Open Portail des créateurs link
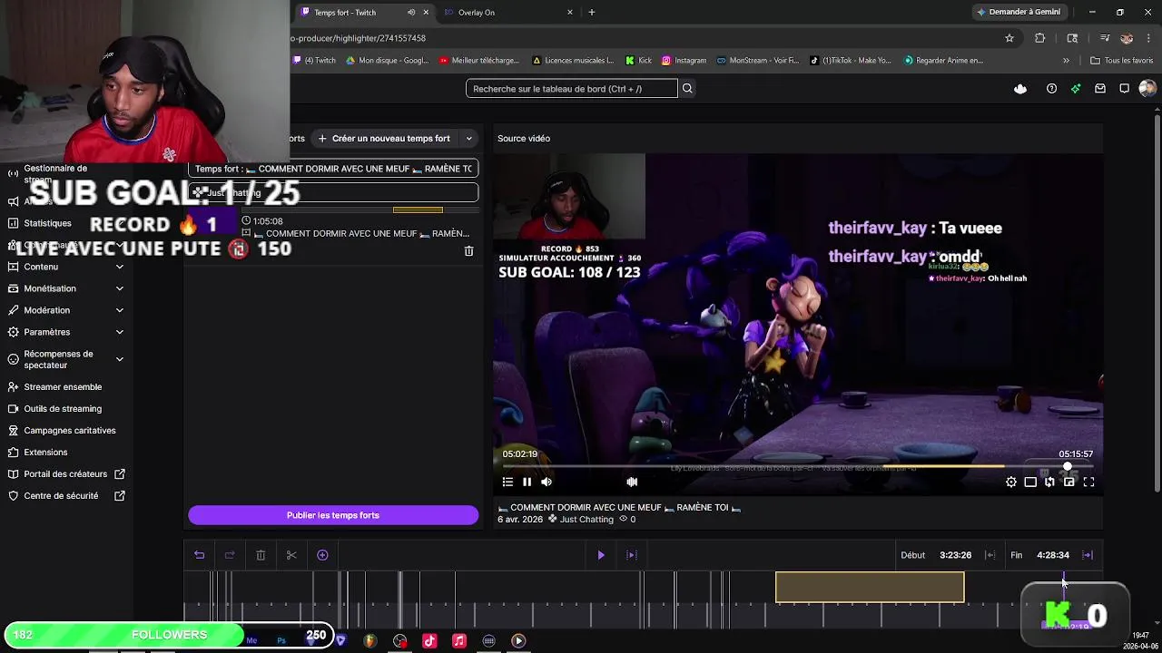The width and height of the screenshot is (1162, 653). pyautogui.click(x=65, y=474)
